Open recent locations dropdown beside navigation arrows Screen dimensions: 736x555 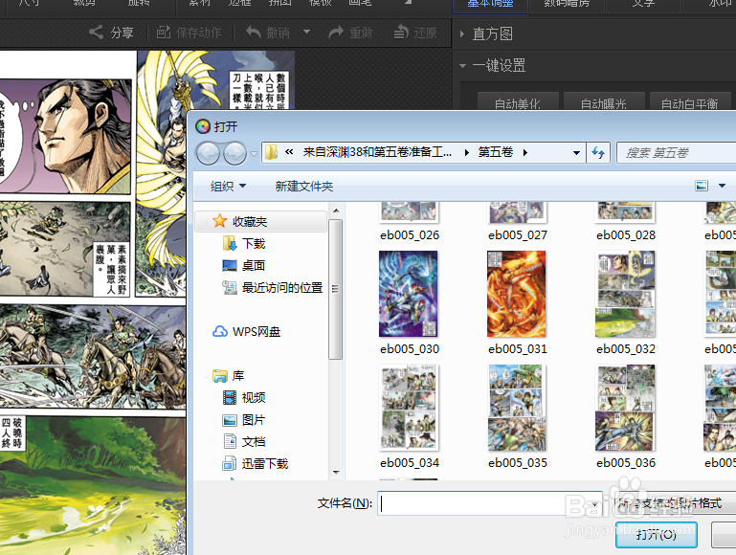tap(254, 153)
